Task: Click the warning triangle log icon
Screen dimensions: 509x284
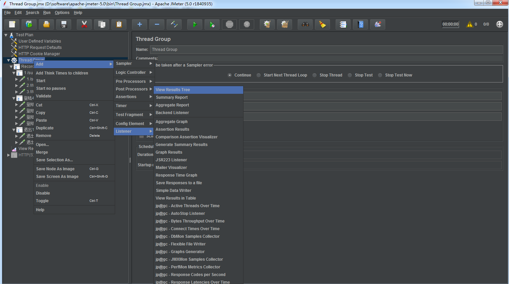Action: tap(469, 24)
